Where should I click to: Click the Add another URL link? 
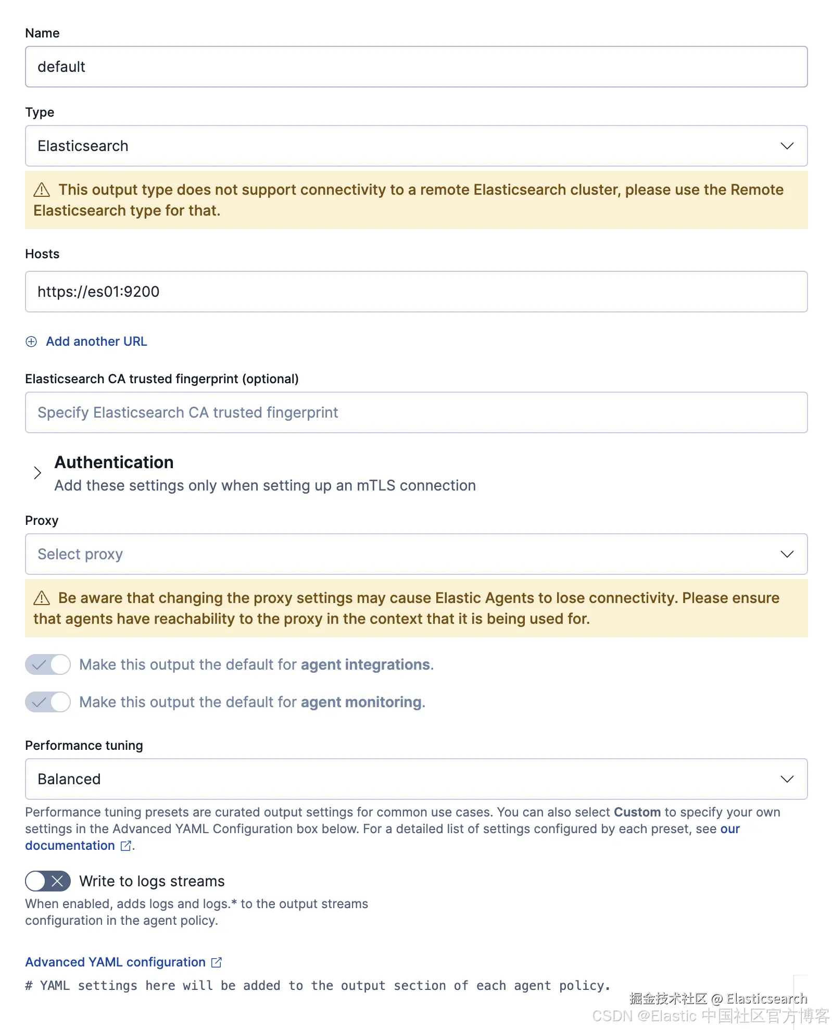coord(96,342)
